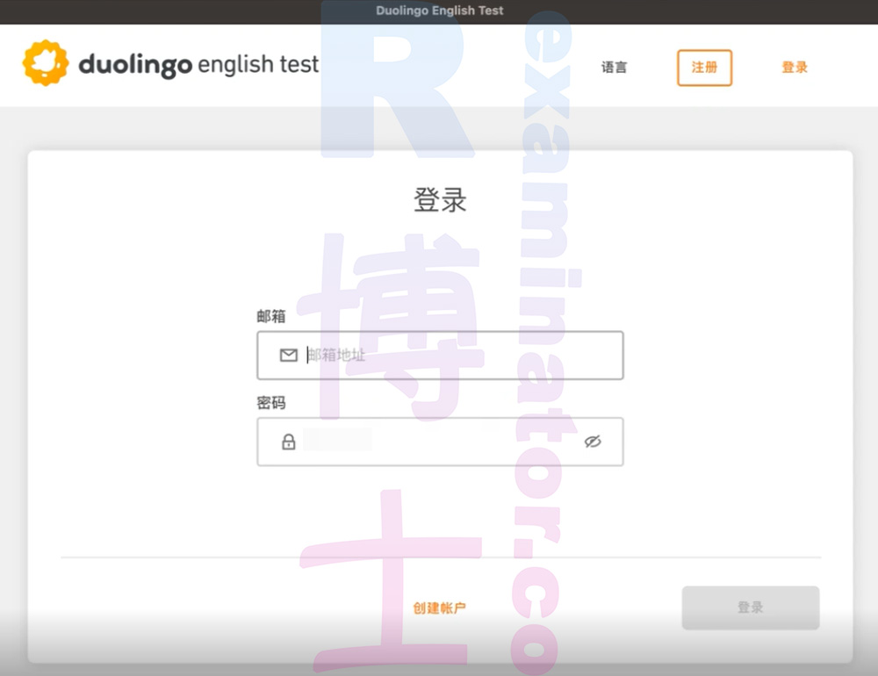Click the 创建帐户 create account link
This screenshot has width=878, height=676.
pyautogui.click(x=440, y=608)
